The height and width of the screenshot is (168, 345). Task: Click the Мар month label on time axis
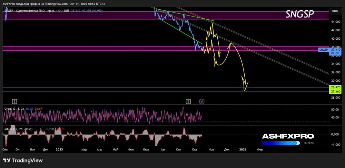[x=84, y=149]
